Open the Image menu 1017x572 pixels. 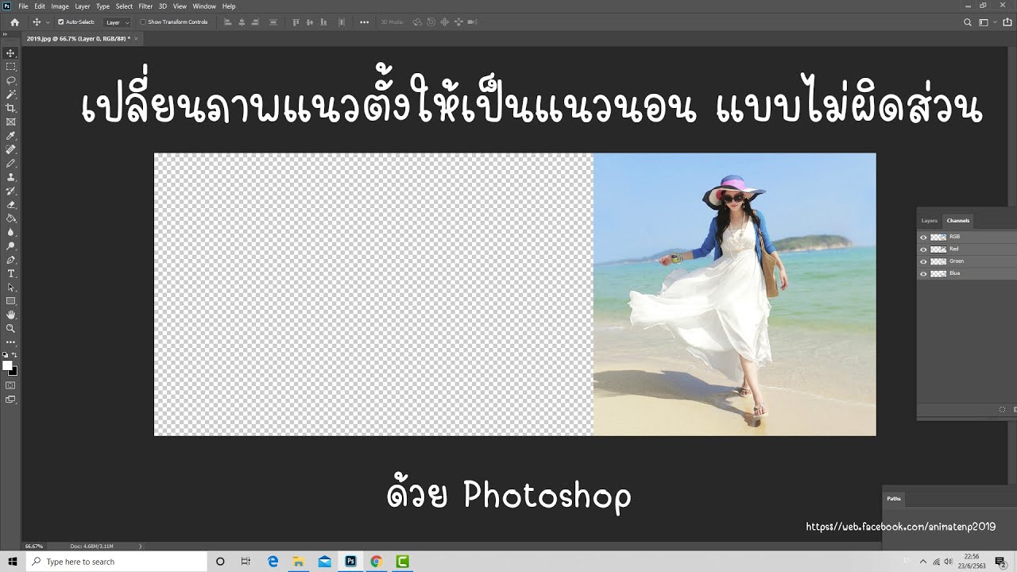pos(60,6)
